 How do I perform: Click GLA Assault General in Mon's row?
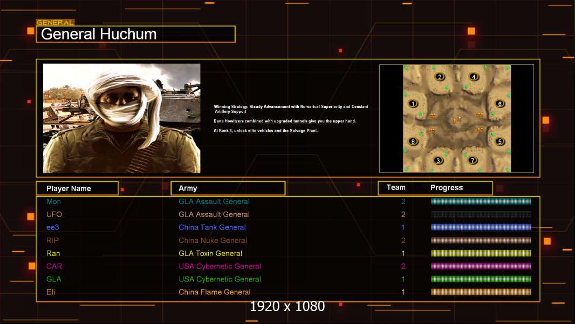pos(214,201)
